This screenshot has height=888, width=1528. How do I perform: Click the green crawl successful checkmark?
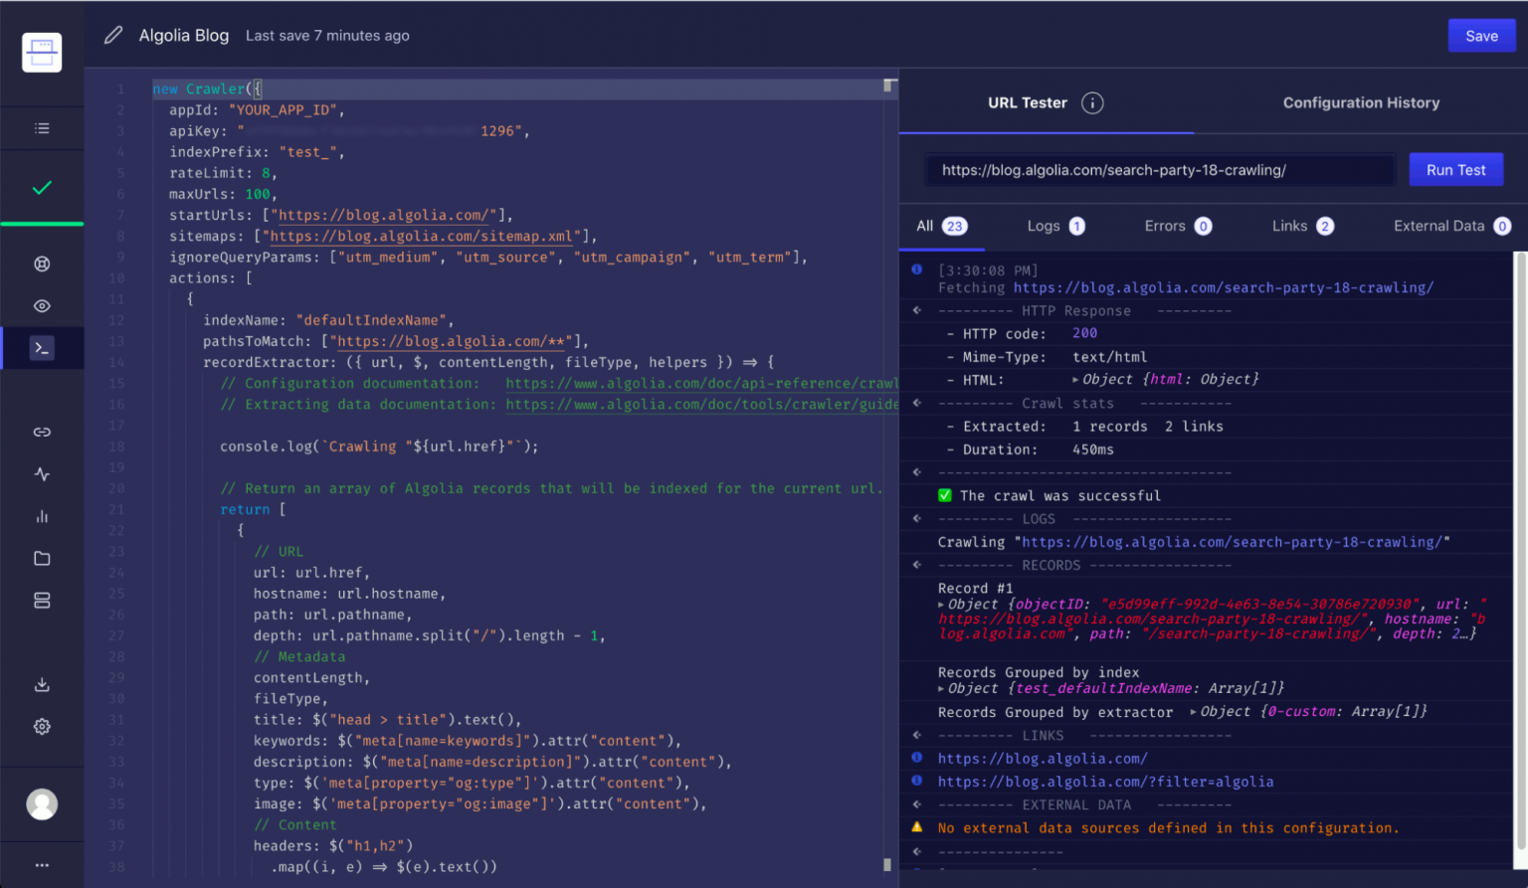point(945,495)
